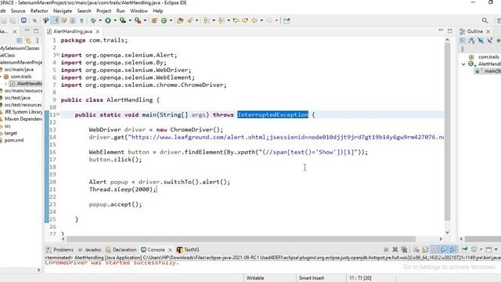Viewport: 501px width, 282px height.
Task: Open the Refactor menu
Action: 39,11
